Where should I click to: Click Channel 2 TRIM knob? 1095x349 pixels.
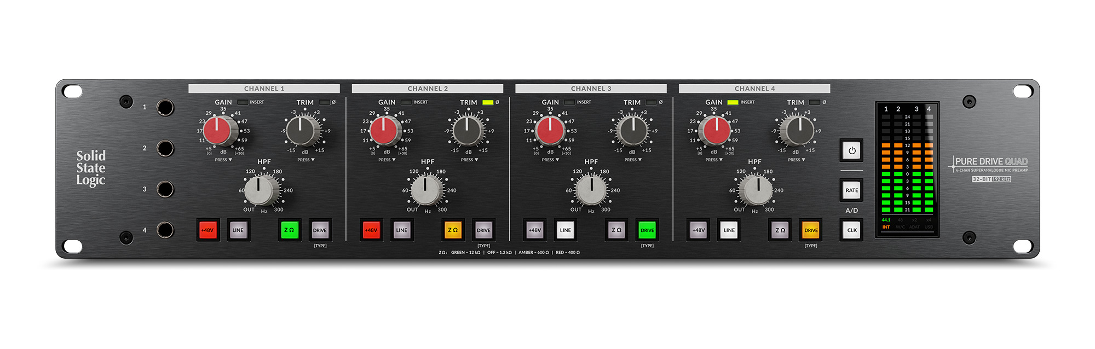tap(468, 131)
